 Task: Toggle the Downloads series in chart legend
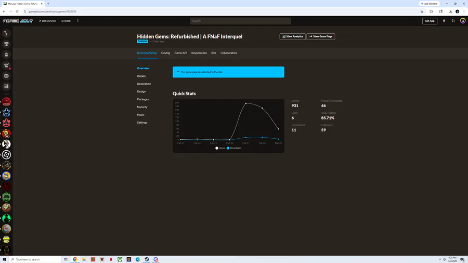234,148
